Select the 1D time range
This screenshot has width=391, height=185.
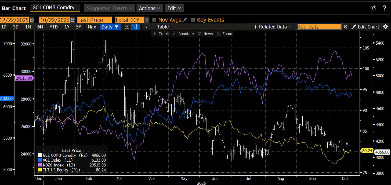[x=4, y=27]
